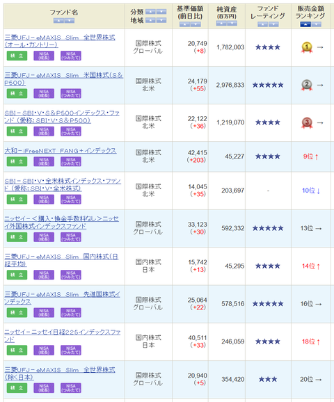Viewport: 334px width, 402px height.
Task: Sort ファンドレーティング column descending
Action: pyautogui.click(x=273, y=24)
